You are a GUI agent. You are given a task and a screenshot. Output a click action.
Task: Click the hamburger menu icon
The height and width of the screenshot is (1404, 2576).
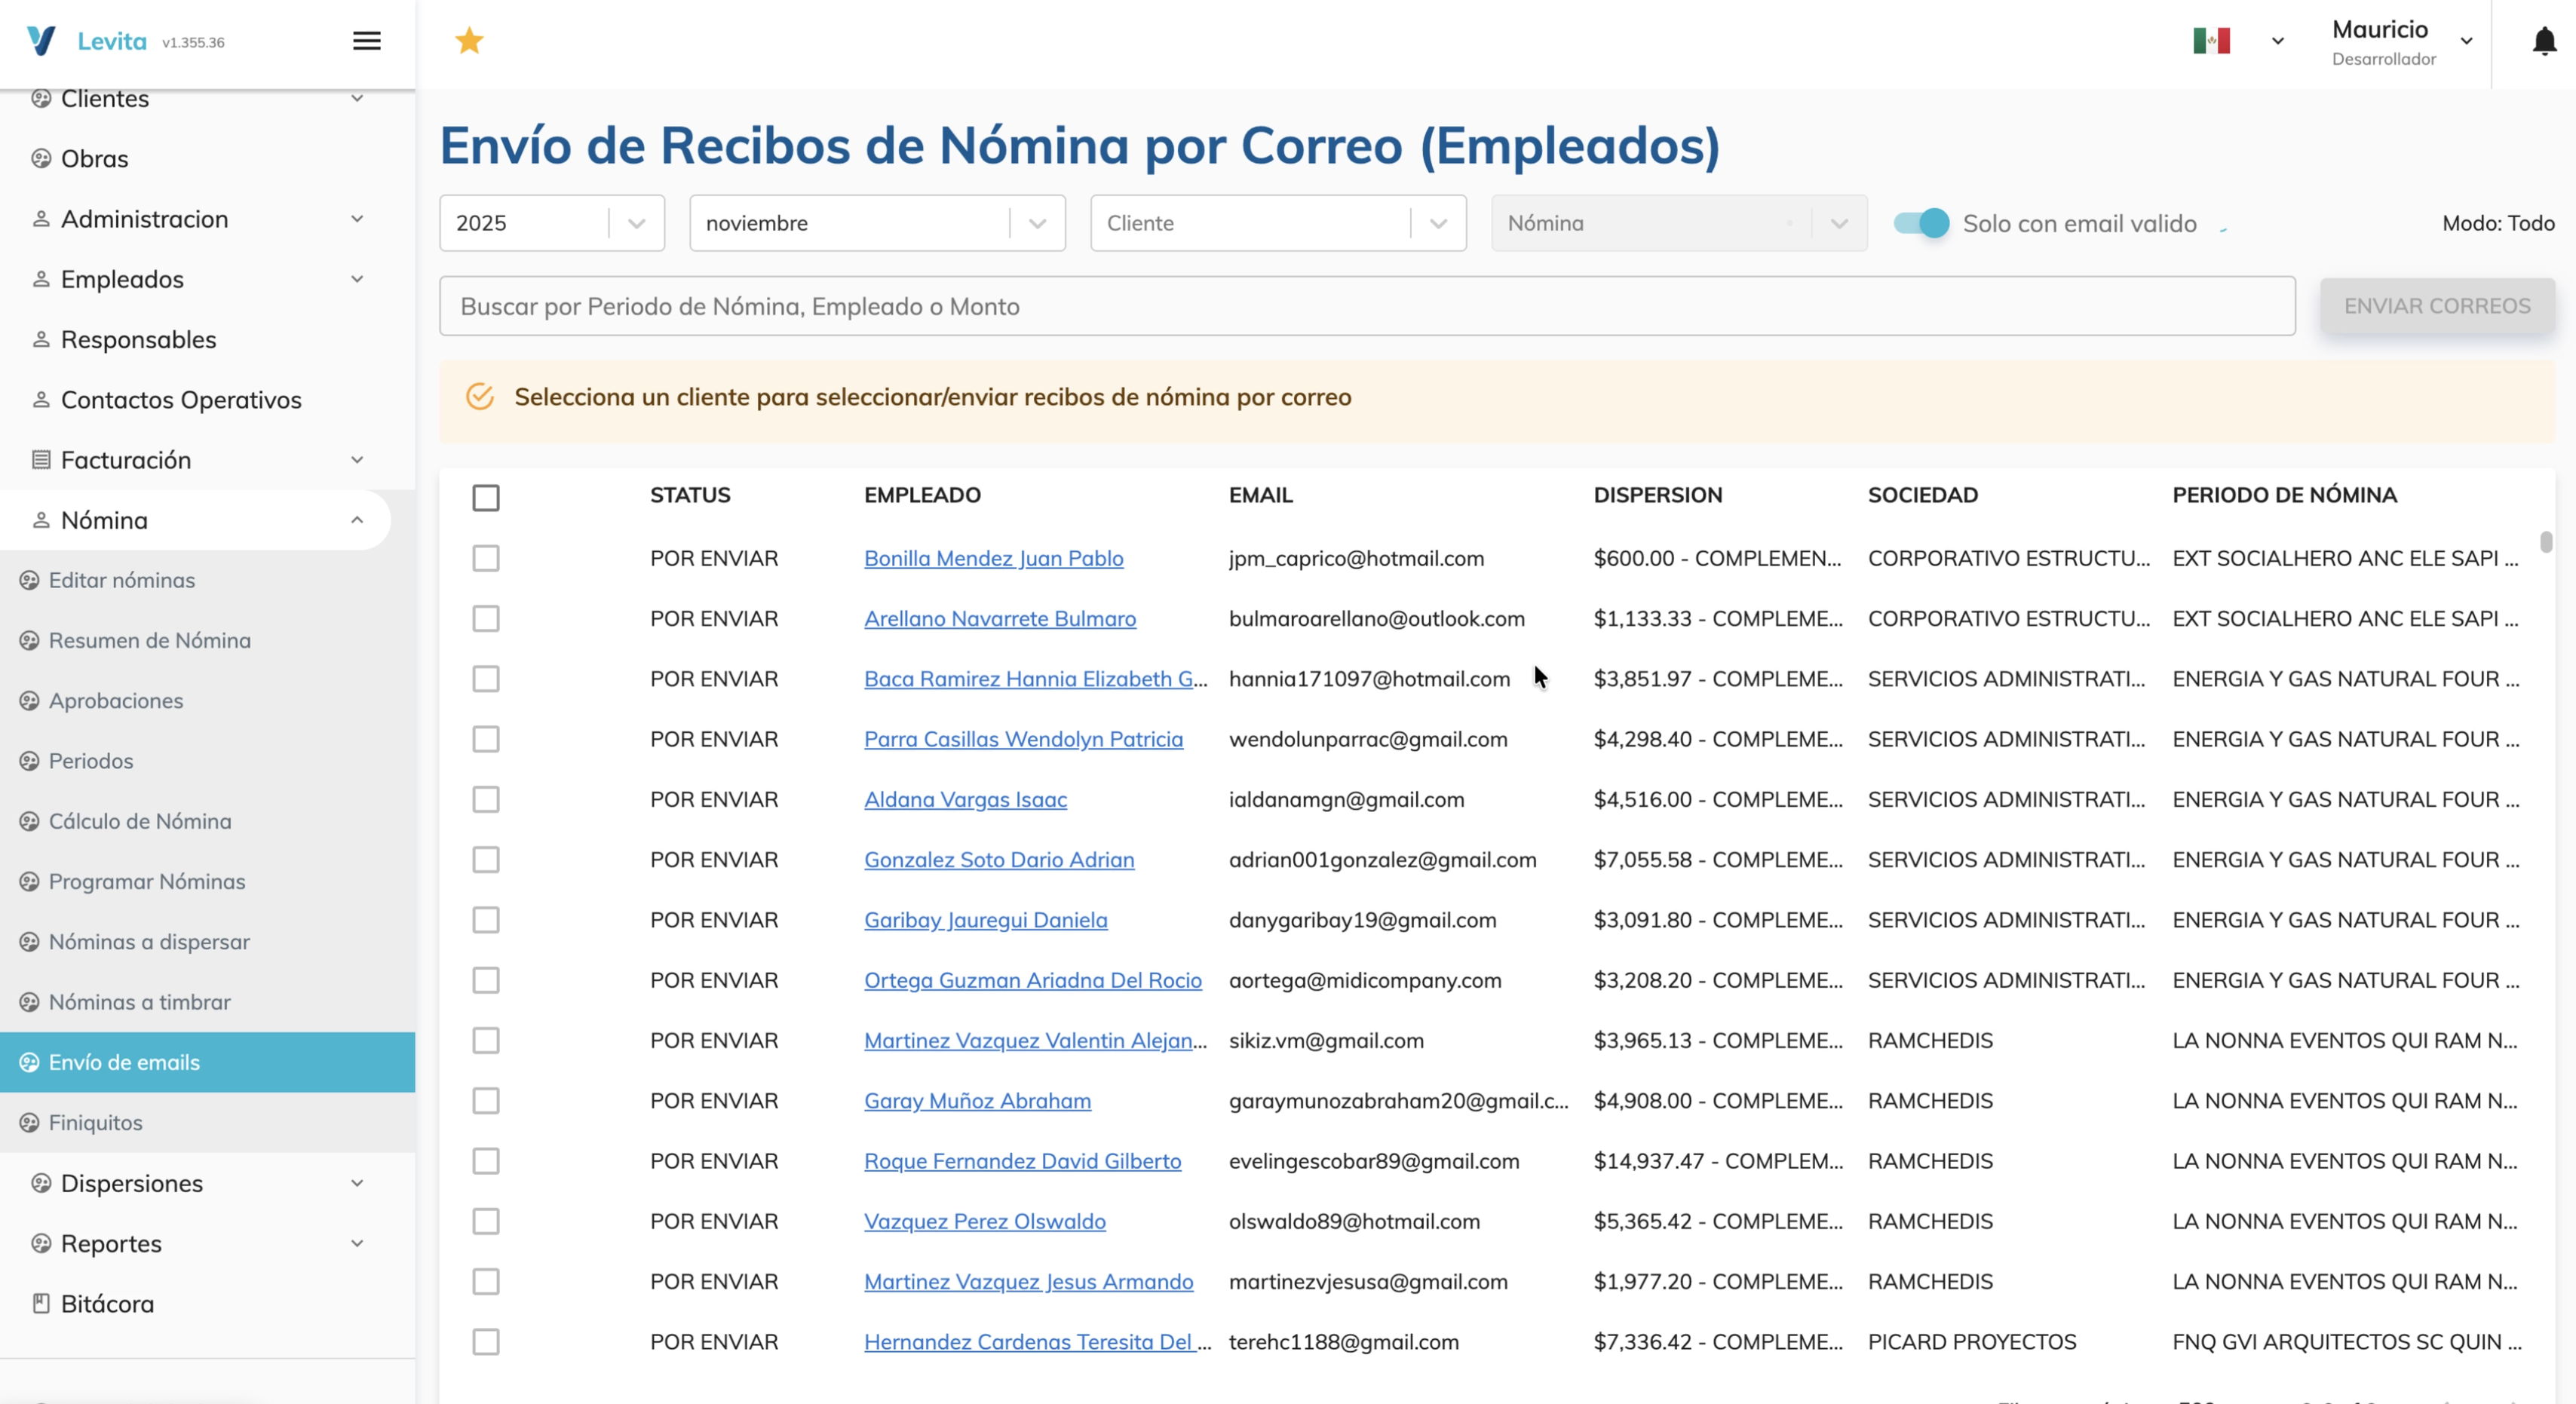point(366,40)
